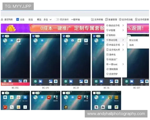This screenshot has width=150, height=120.
Task: Select 重命名 rename entry
Action: (x=115, y=54)
